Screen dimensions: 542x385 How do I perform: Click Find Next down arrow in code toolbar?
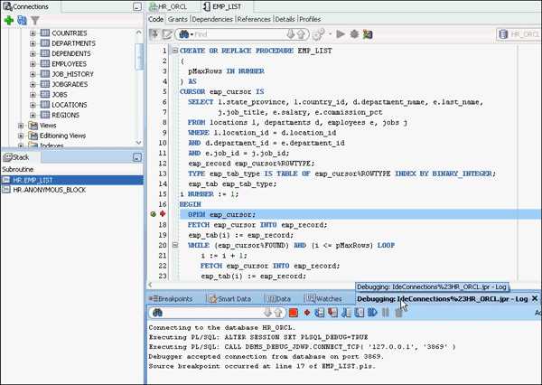click(x=291, y=34)
